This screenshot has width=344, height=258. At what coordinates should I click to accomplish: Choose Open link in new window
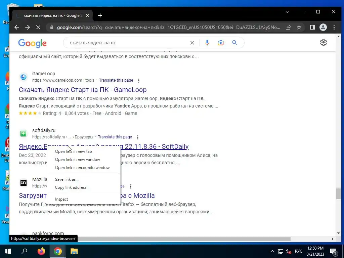(84, 160)
